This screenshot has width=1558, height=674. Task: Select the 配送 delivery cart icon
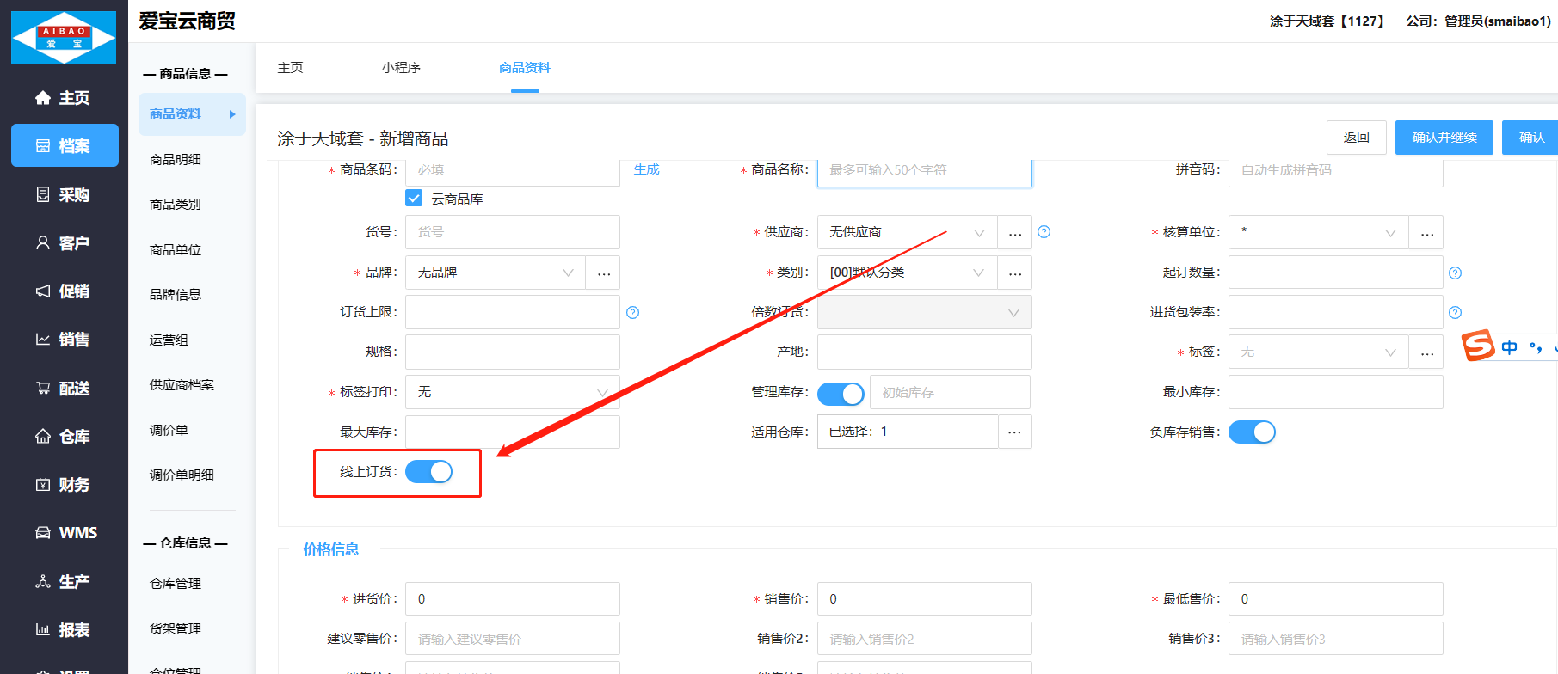[43, 388]
